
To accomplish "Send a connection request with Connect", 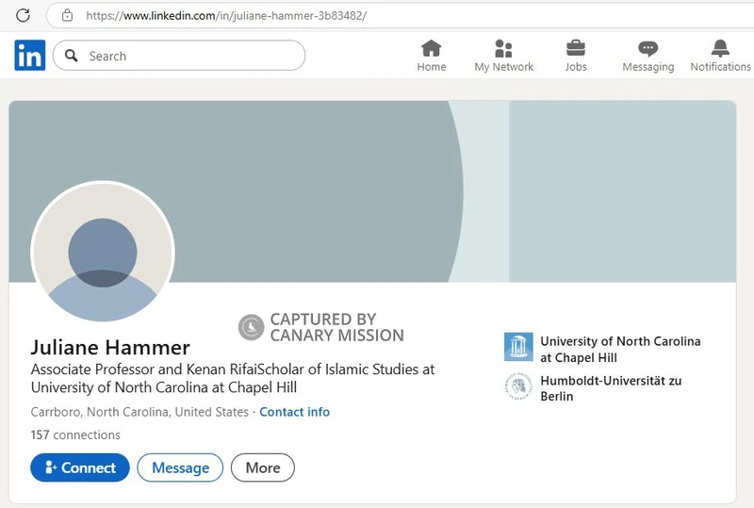I will pos(80,467).
